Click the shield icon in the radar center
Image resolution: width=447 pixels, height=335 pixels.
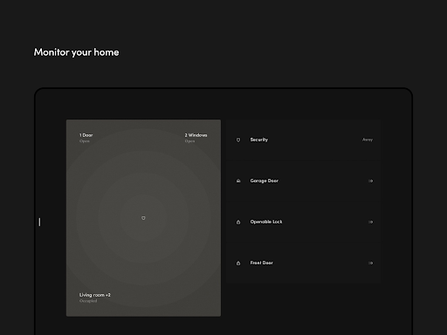pos(143,218)
